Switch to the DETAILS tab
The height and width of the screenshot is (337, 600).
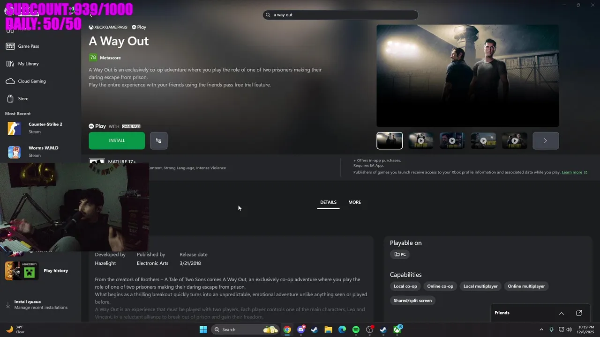[x=328, y=203]
